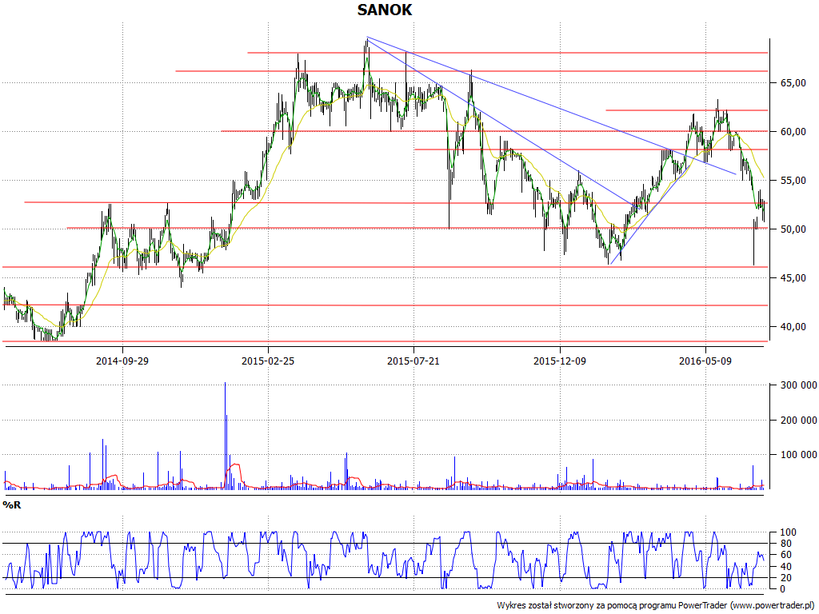The height and width of the screenshot is (614, 819).
Task: Click the 45,00 price axis label
Action: pyautogui.click(x=793, y=278)
